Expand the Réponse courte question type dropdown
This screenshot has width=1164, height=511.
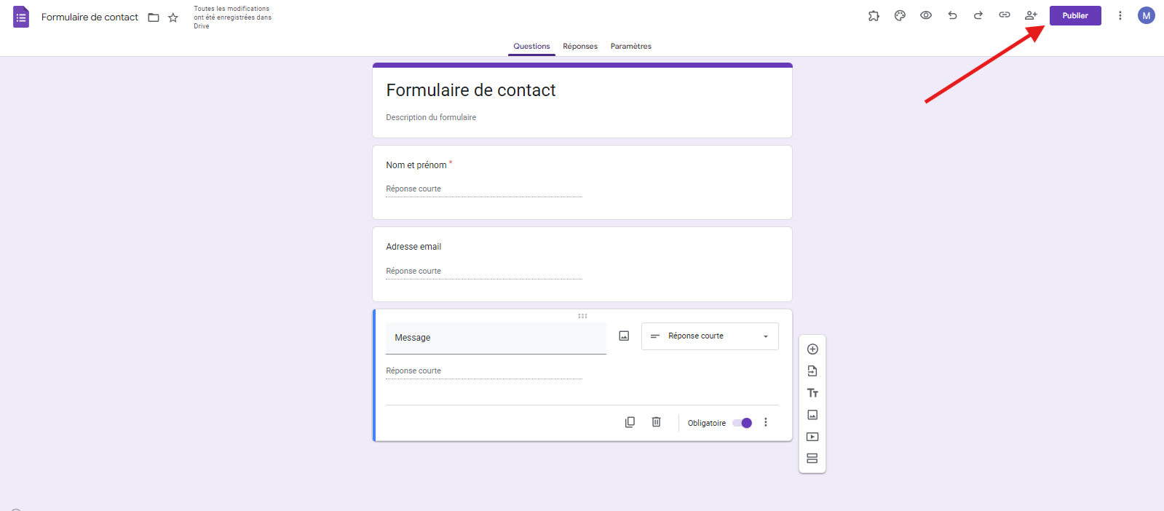pos(710,336)
